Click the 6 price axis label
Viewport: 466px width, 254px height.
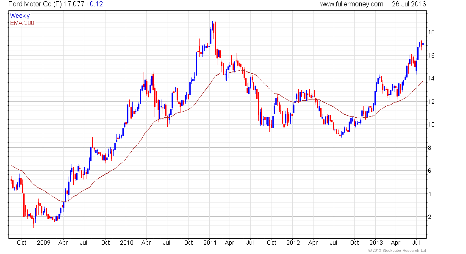[x=430, y=171]
